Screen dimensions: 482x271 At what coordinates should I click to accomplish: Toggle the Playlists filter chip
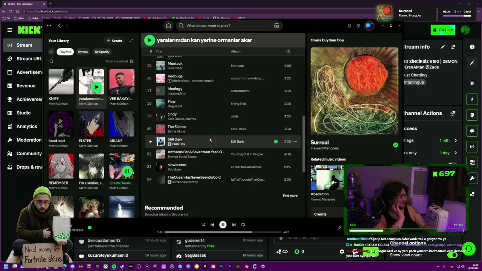tap(65, 52)
